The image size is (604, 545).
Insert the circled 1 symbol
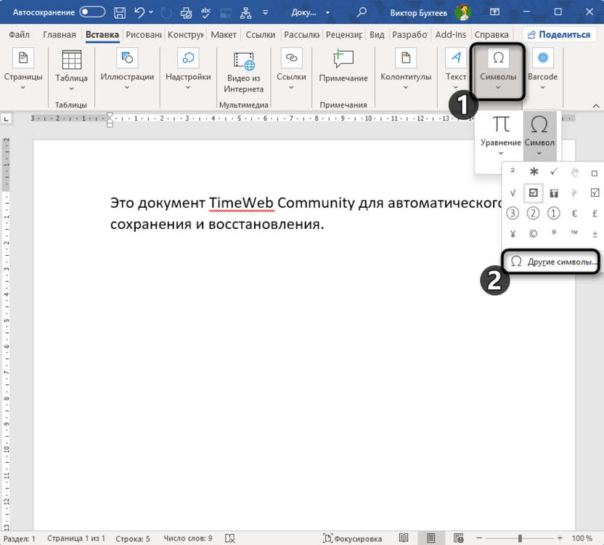click(553, 213)
